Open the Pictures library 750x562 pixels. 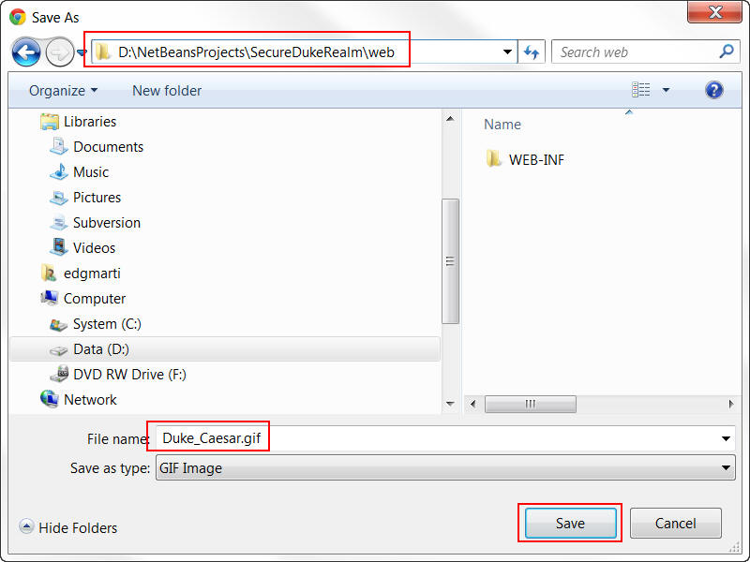[x=96, y=198]
